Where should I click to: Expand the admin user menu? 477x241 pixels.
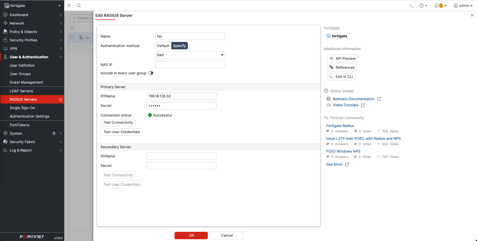click(463, 6)
